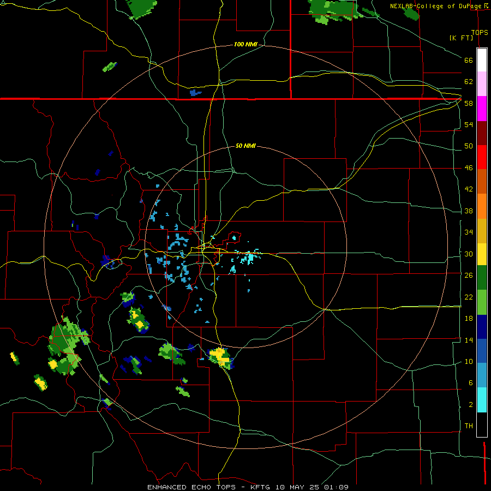Click the "KFTG" radar site identifier

click(x=260, y=487)
